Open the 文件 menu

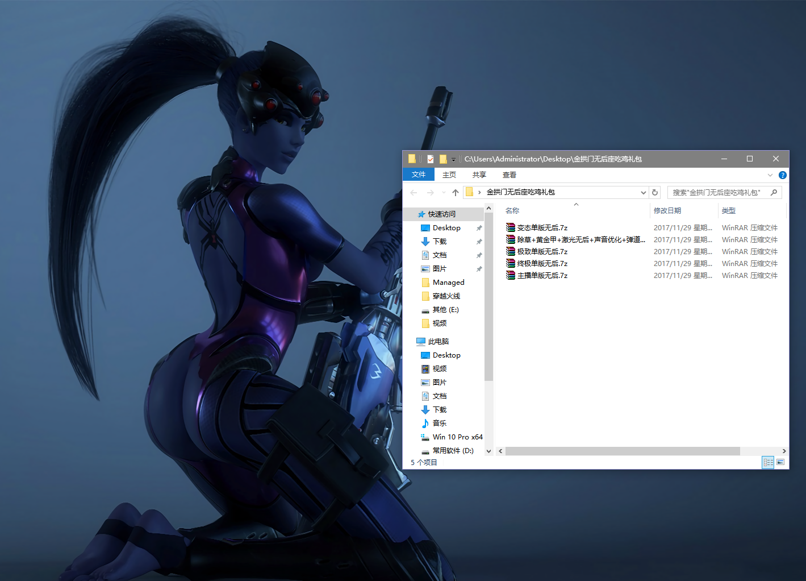419,175
